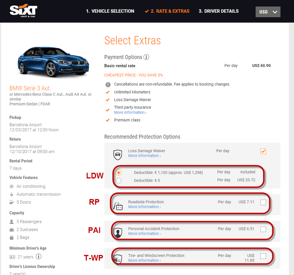The image size is (294, 275).
Task: Click the Premium class checkmark icon
Action: 108,120
